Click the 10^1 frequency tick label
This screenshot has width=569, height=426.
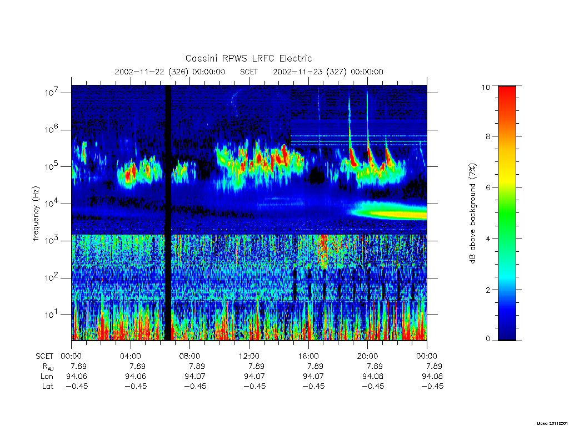coord(52,315)
